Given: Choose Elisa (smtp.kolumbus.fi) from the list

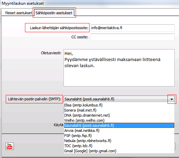Looking at the screenshot, I should (x=119, y=105).
